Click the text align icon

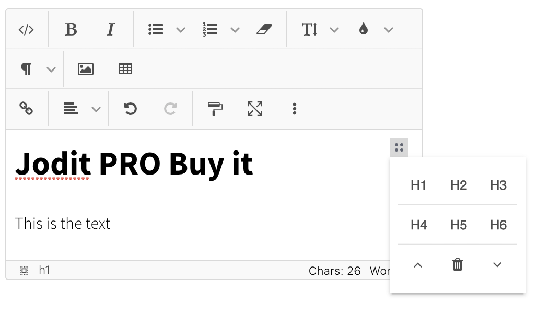pyautogui.click(x=71, y=109)
